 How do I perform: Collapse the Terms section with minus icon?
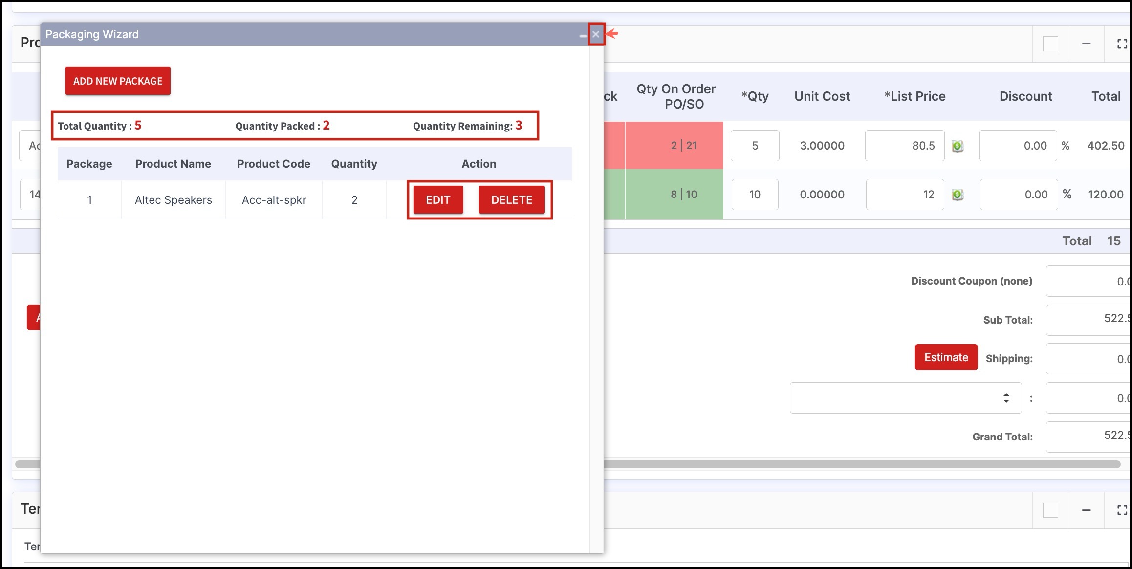click(1086, 510)
